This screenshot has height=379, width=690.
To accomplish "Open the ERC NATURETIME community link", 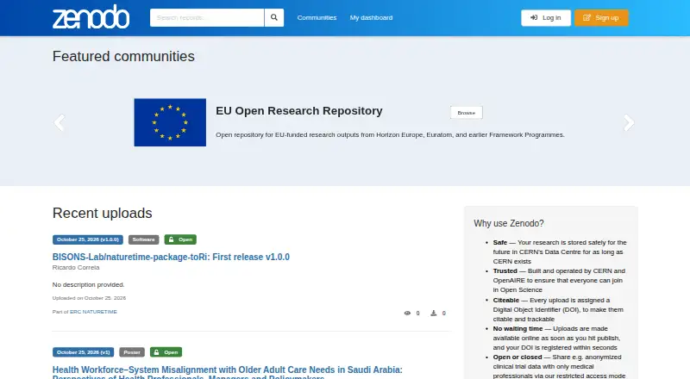I will point(93,312).
